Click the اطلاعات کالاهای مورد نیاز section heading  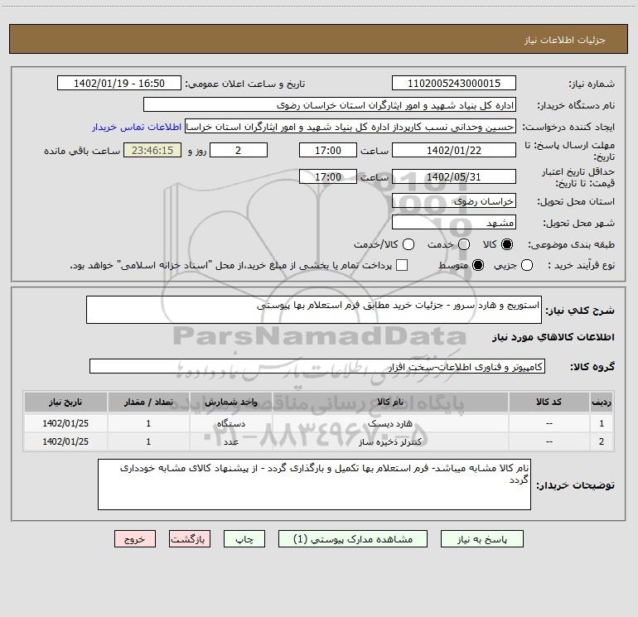(553, 337)
